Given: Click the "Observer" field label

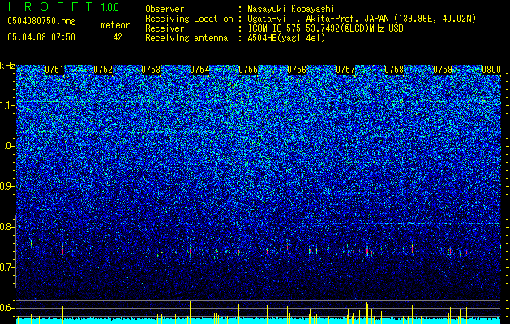Looking at the screenshot, I should (165, 9).
